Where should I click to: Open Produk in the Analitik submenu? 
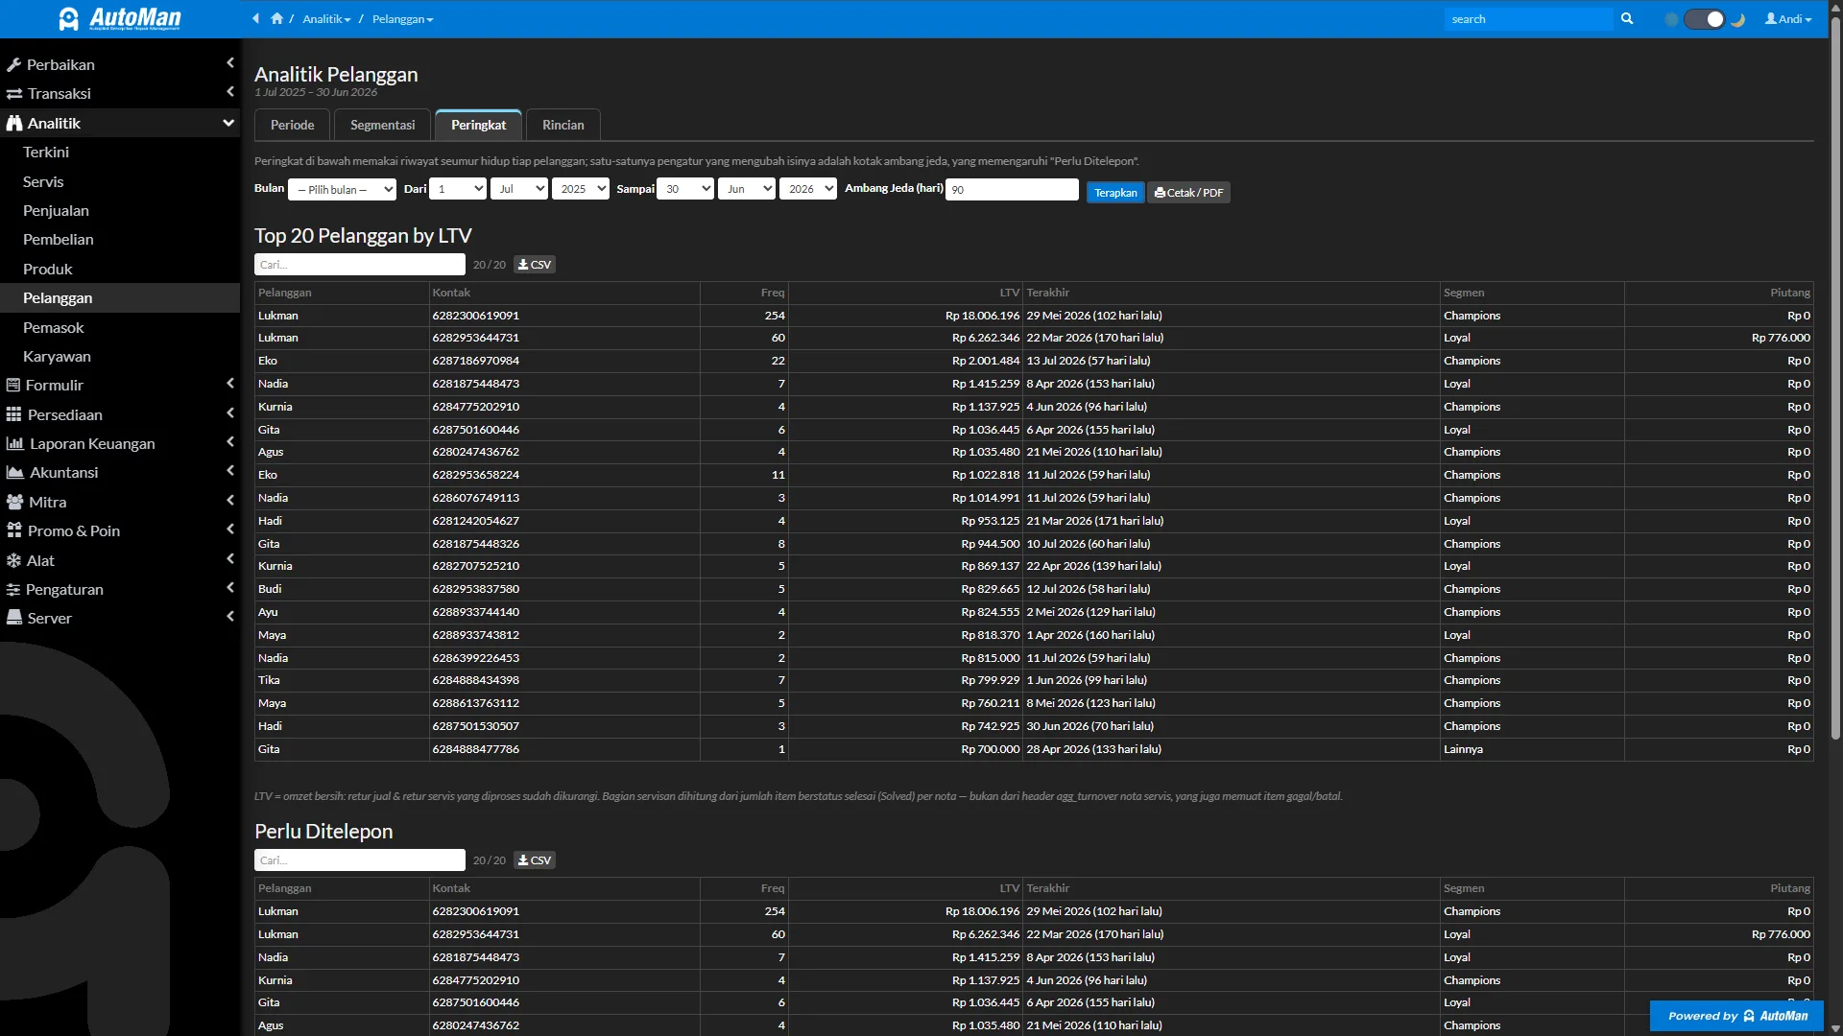click(120, 269)
